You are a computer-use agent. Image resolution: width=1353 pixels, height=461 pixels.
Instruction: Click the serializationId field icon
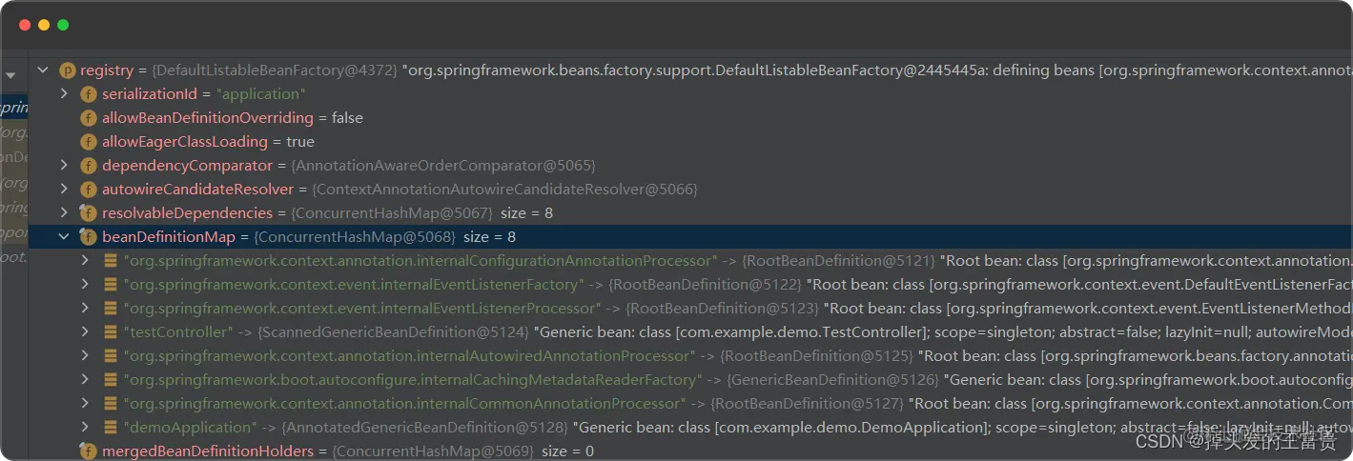(89, 94)
